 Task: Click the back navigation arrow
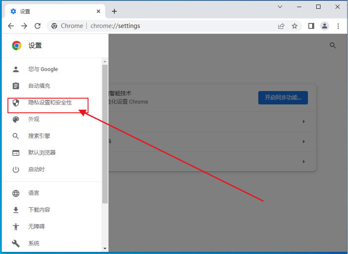pyautogui.click(x=11, y=26)
